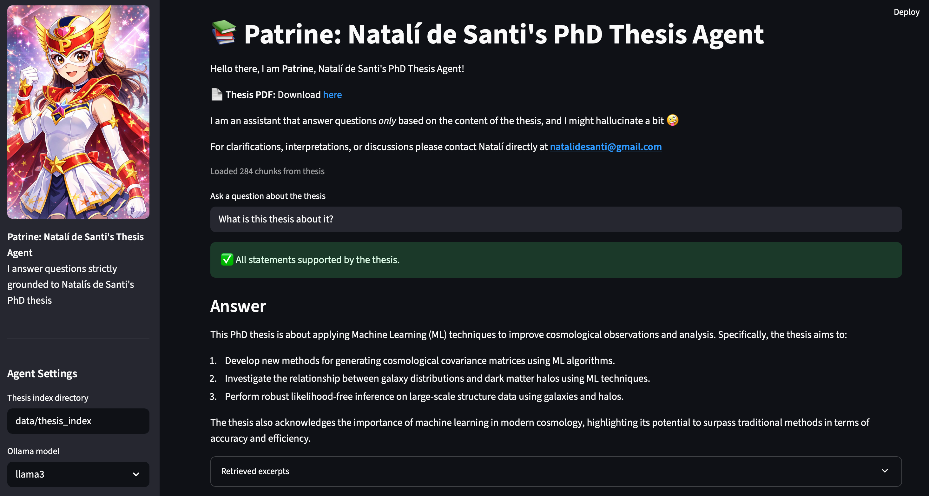Click the first answer list item about covariance

click(419, 360)
